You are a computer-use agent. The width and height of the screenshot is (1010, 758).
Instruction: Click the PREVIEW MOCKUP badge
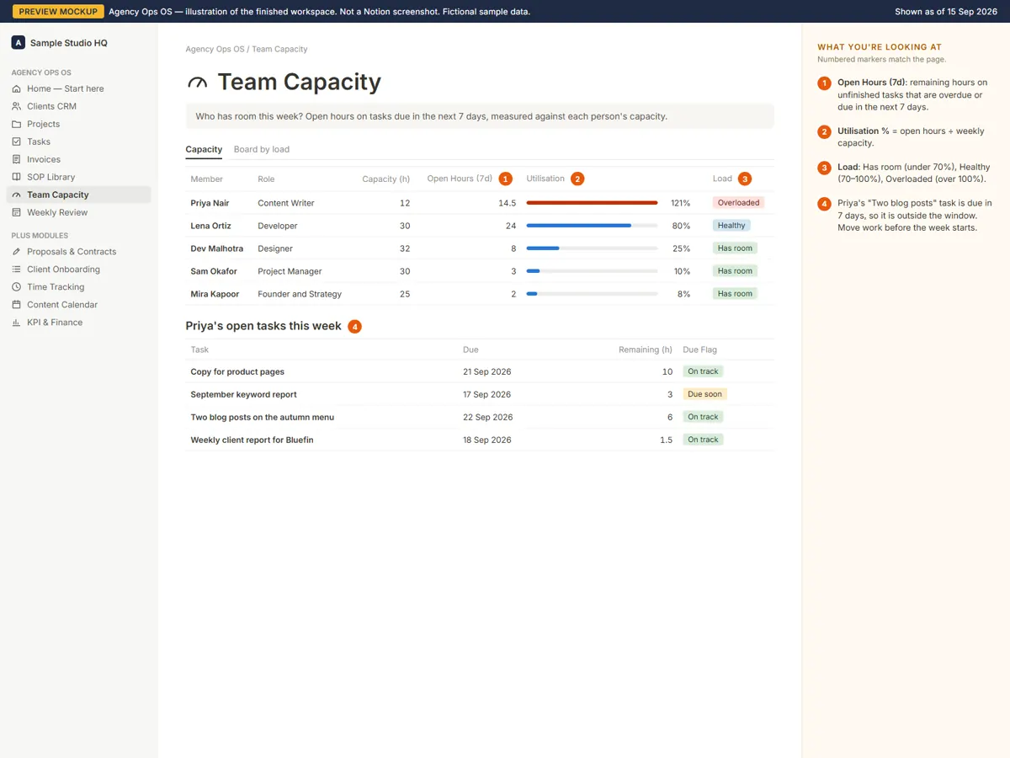coord(58,12)
